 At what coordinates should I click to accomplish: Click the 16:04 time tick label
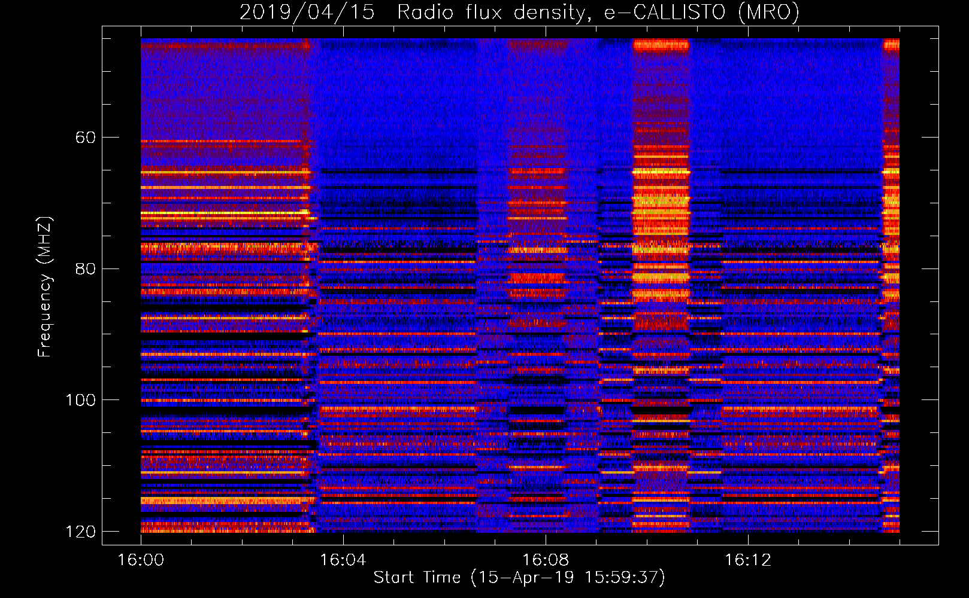tap(343, 560)
